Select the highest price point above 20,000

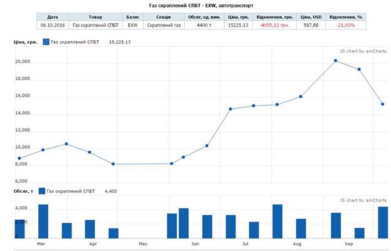336,60
